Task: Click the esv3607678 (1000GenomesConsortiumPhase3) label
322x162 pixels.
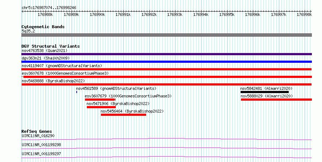Action: (x=65, y=73)
